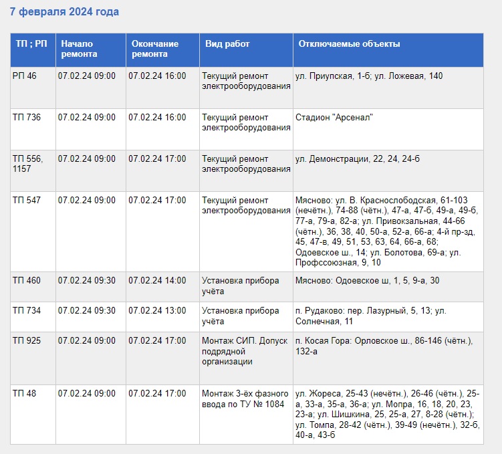Select the "Начало ремонта" column header
The image size is (502, 454).
(79, 49)
